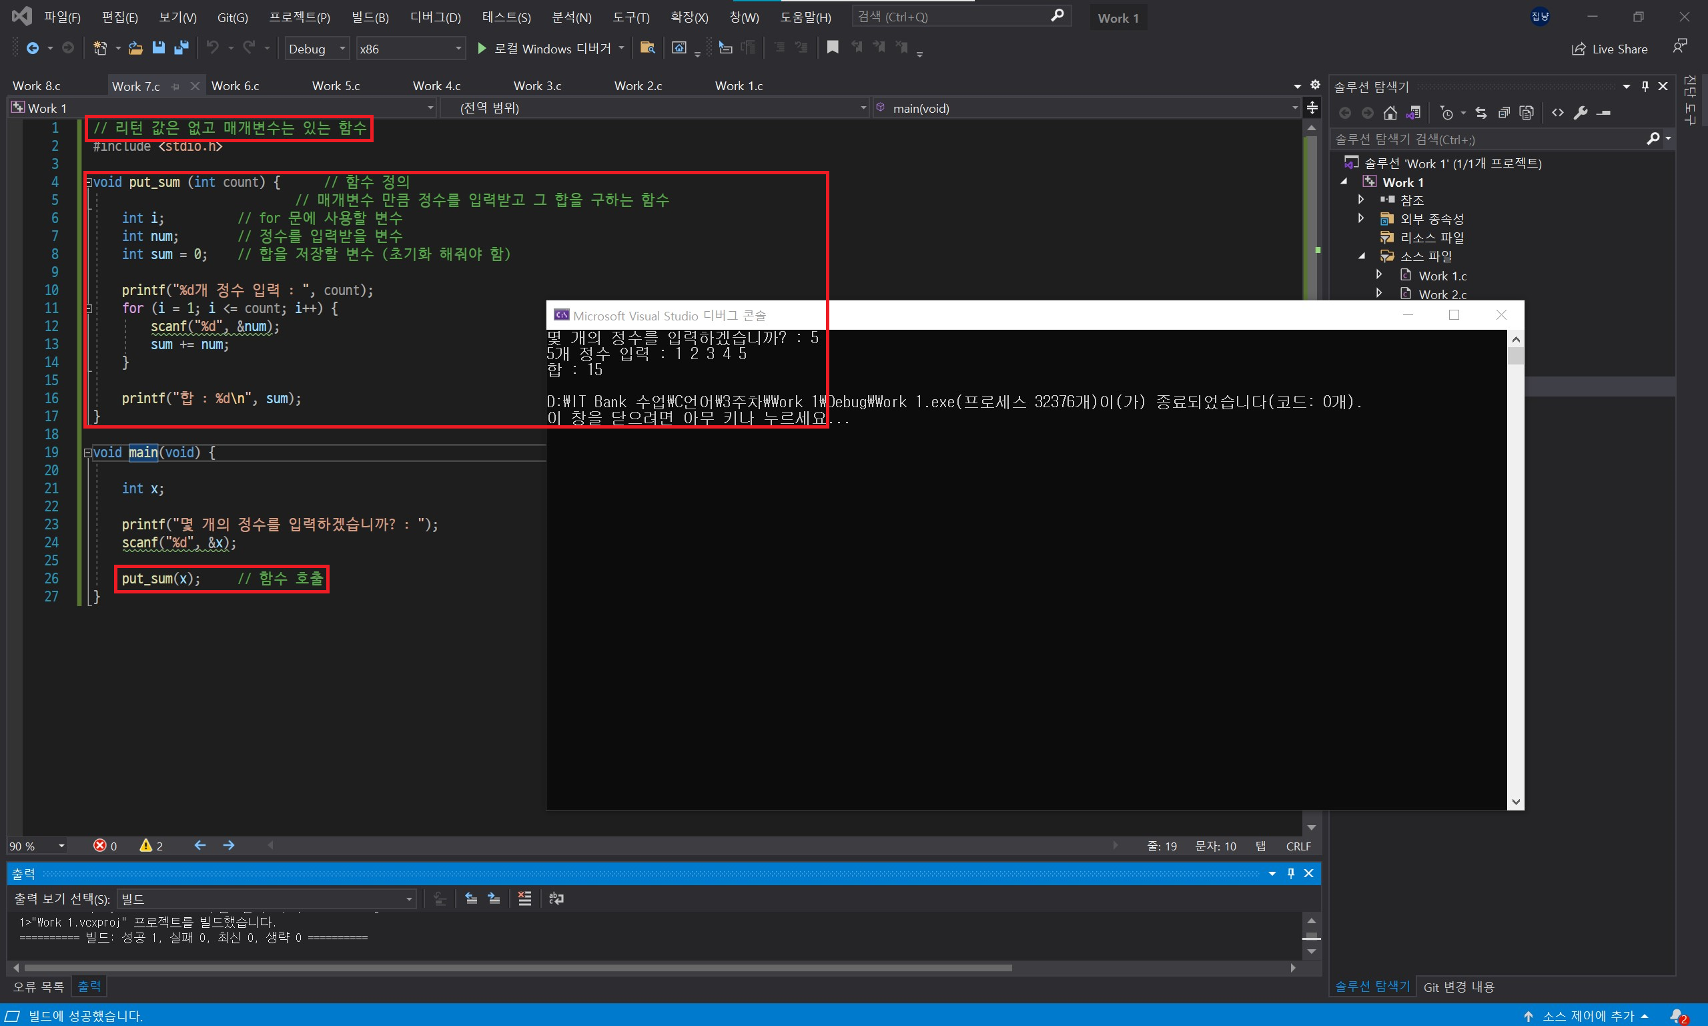Open the 디버그(D) menu
Image resolution: width=1708 pixels, height=1026 pixels.
(x=434, y=17)
